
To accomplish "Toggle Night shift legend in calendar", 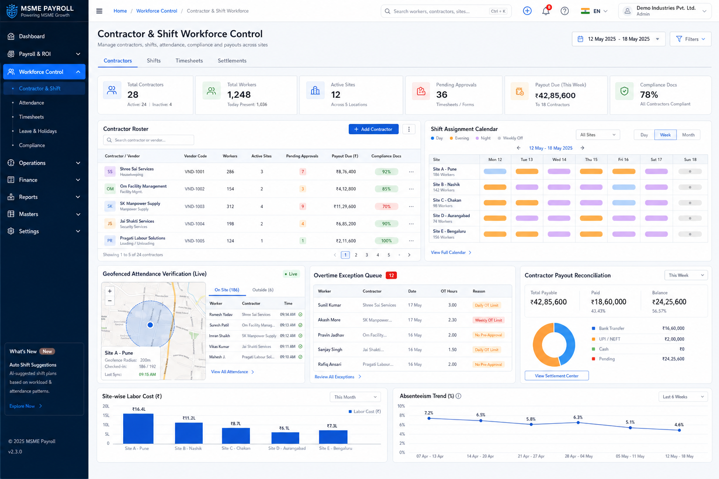I will pyautogui.click(x=483, y=138).
